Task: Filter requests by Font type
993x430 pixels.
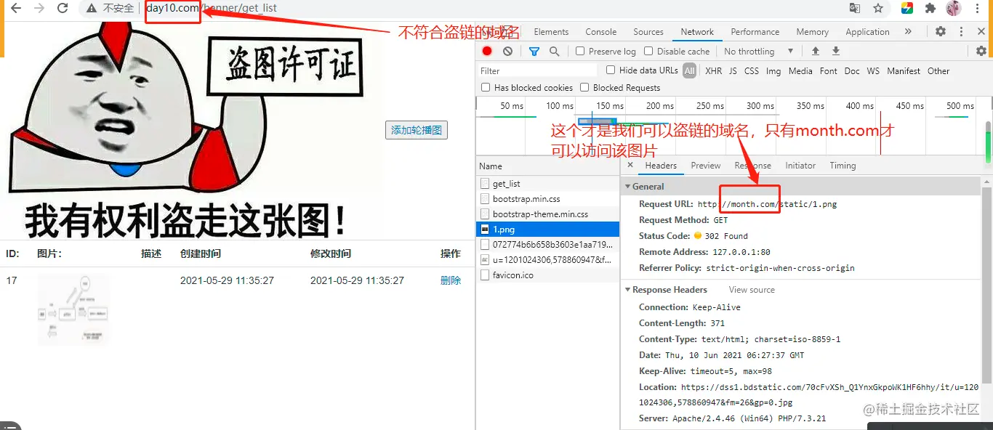Action: [829, 71]
